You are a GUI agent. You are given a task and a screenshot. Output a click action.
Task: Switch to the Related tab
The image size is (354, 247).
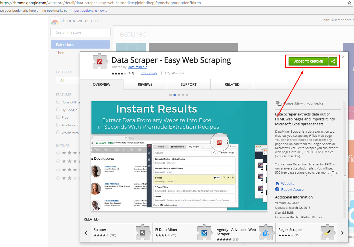click(x=232, y=84)
